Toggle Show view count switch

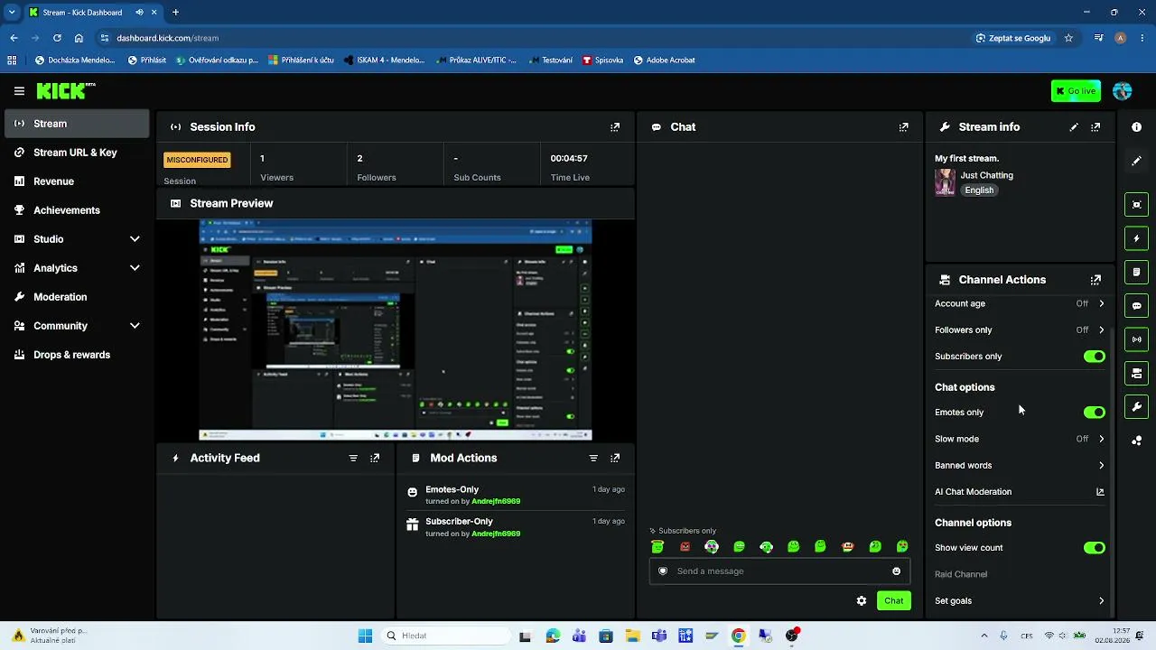point(1095,548)
